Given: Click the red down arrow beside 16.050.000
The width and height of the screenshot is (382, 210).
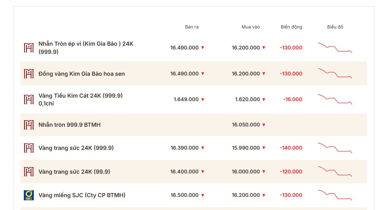Looking at the screenshot, I should (x=264, y=125).
